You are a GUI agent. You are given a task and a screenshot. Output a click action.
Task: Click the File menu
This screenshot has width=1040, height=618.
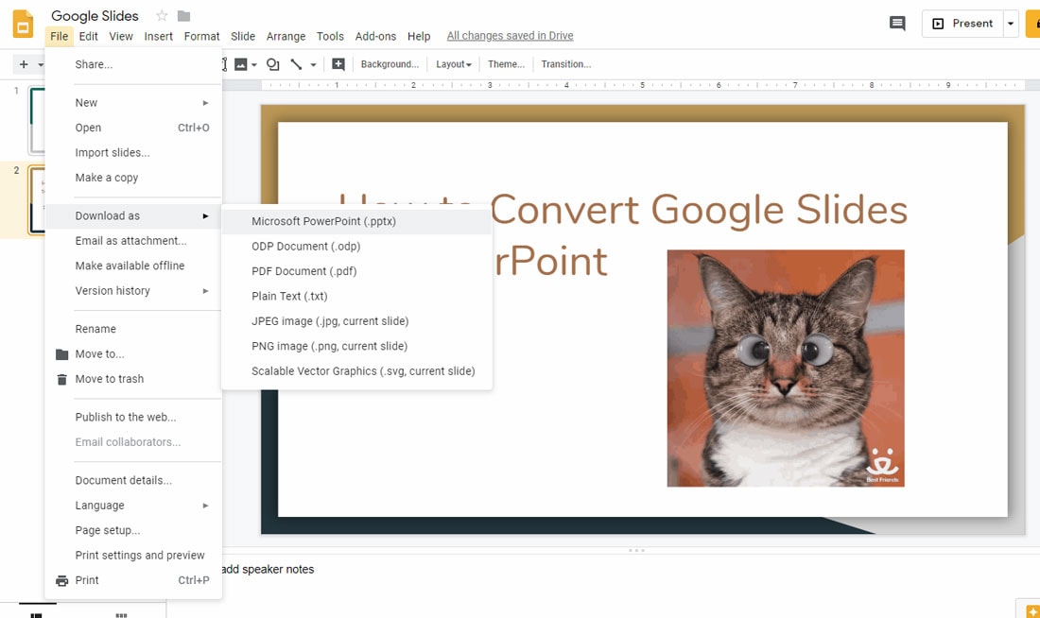pyautogui.click(x=59, y=36)
